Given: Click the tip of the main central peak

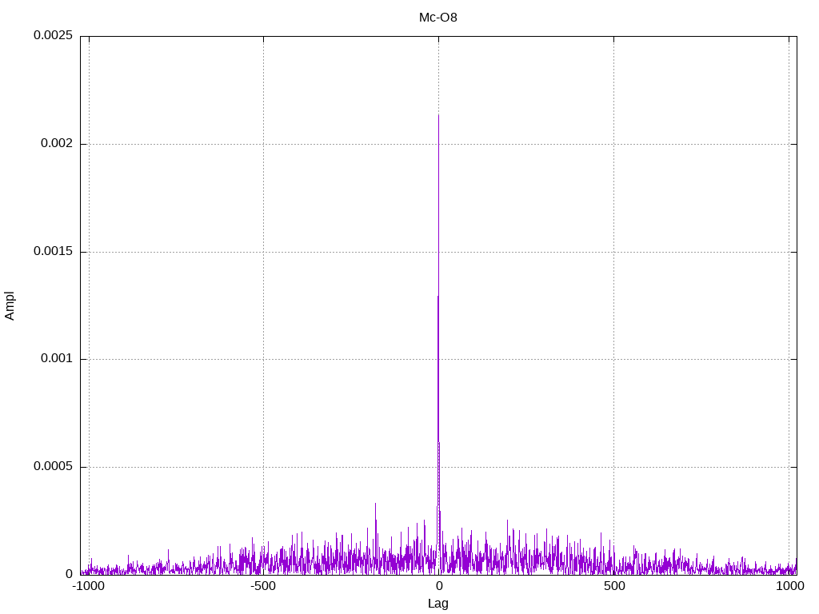Looking at the screenshot, I should pos(438,115).
